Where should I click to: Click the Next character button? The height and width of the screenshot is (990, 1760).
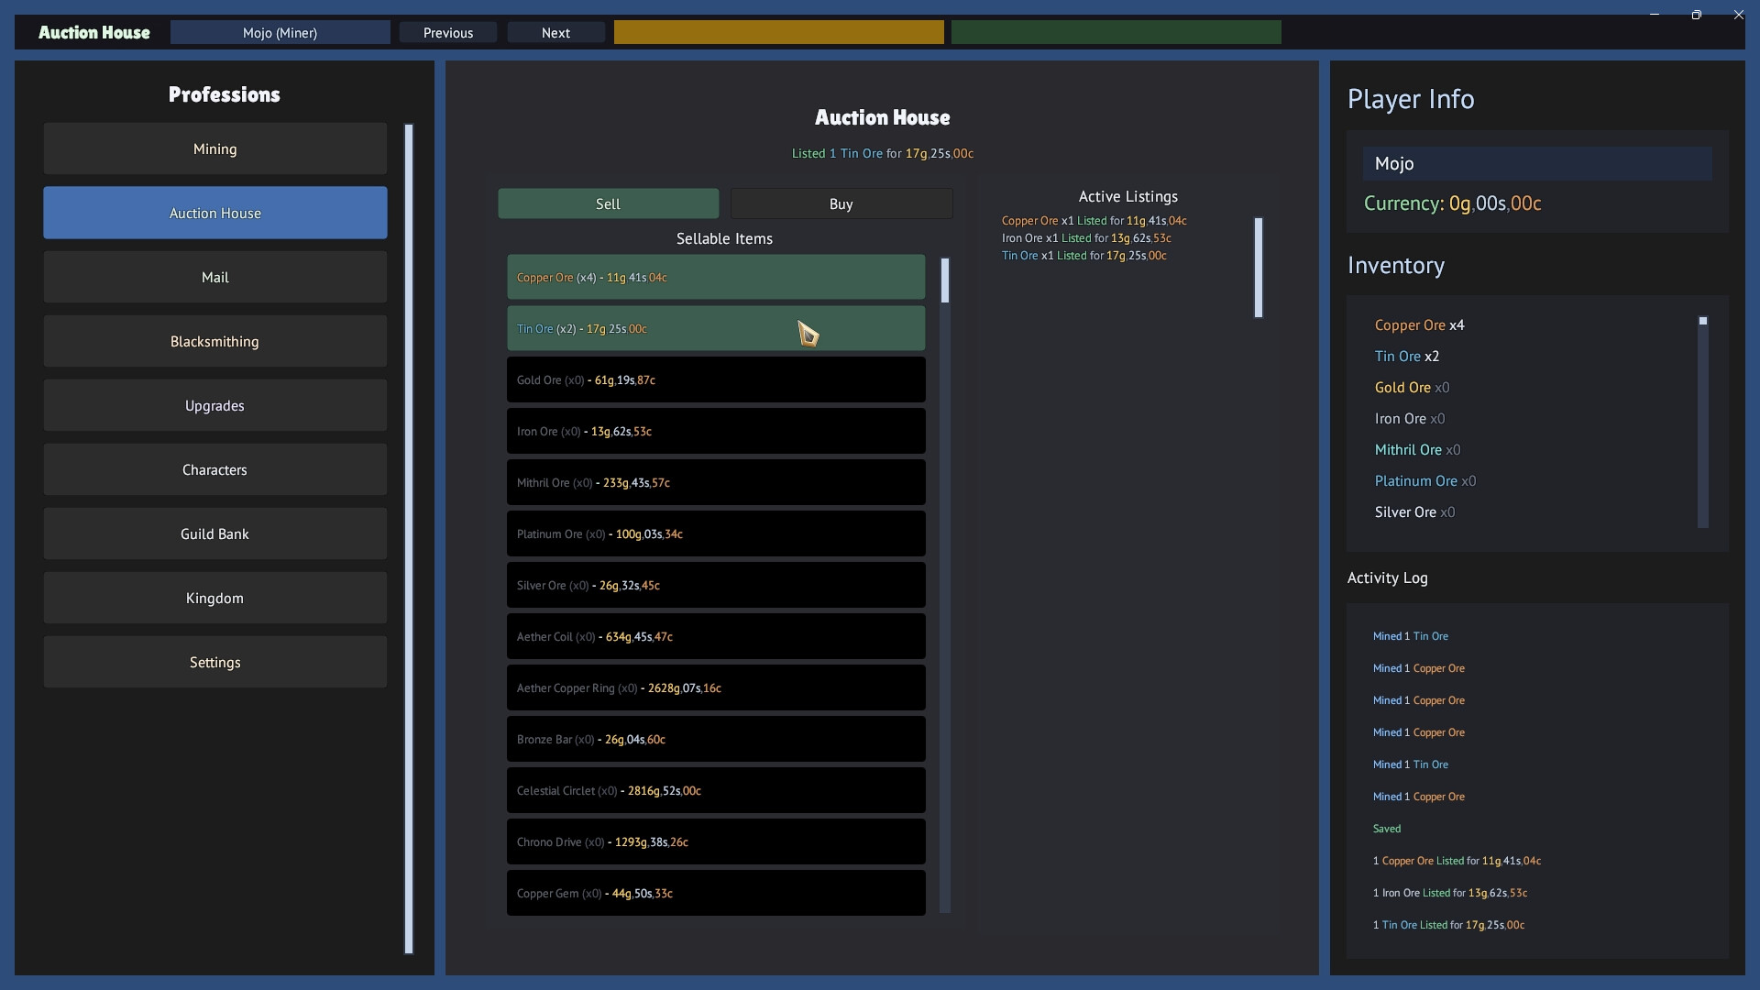pos(555,32)
